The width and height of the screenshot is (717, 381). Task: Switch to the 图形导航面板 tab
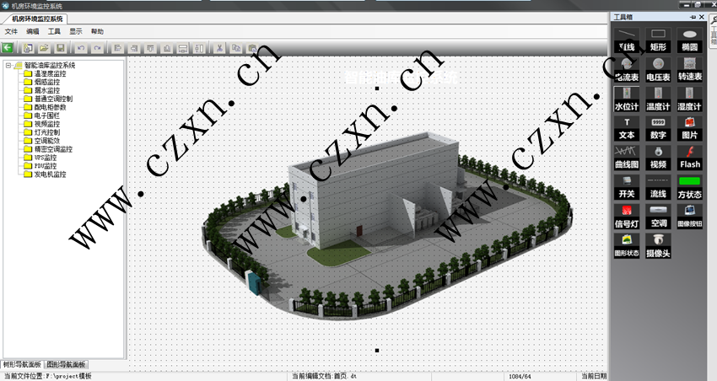[66, 364]
